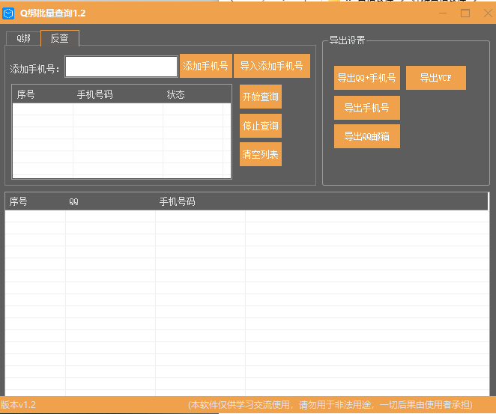Clear the list using 清空列表

coord(260,154)
